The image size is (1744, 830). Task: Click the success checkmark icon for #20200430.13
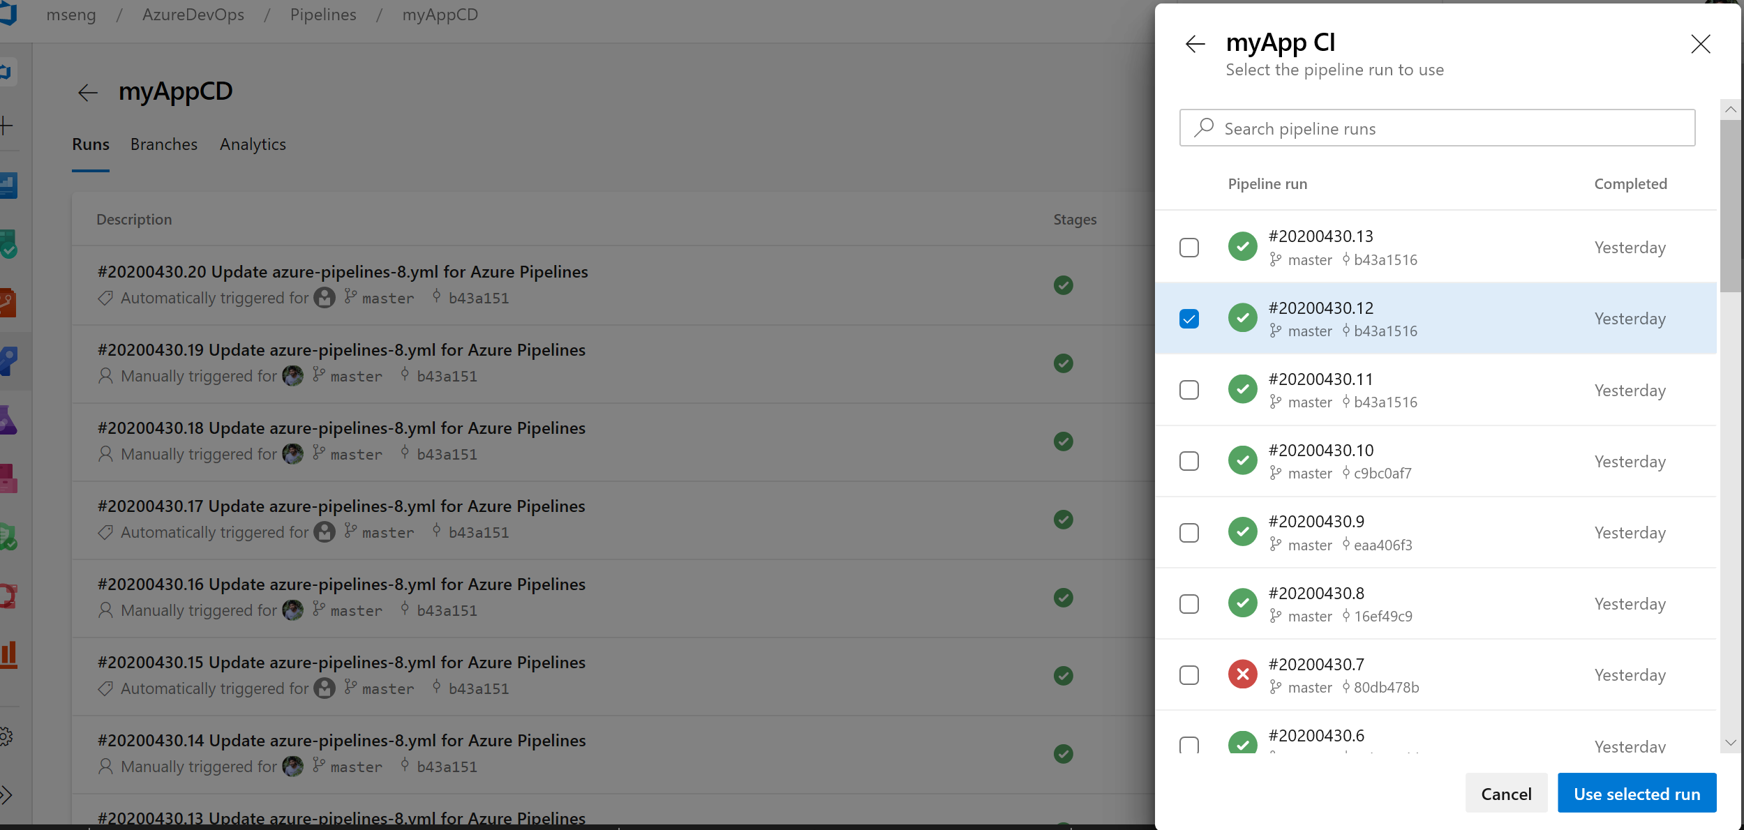[1242, 246]
